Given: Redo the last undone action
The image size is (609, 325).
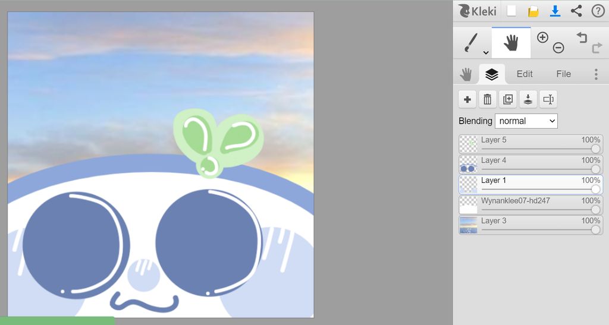Looking at the screenshot, I should pos(597,48).
